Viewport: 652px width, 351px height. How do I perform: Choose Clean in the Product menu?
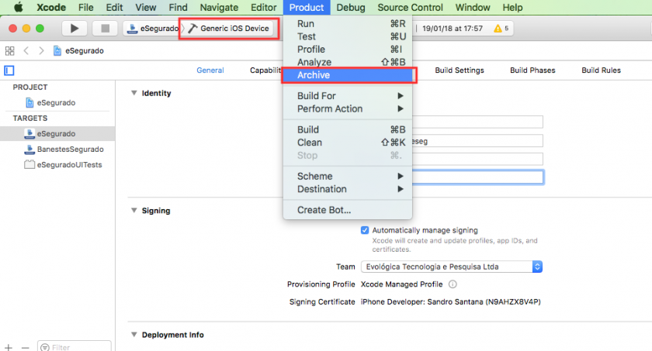pos(309,143)
